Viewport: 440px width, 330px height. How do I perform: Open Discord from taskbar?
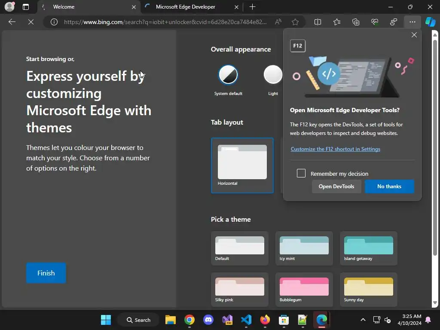tap(208, 320)
